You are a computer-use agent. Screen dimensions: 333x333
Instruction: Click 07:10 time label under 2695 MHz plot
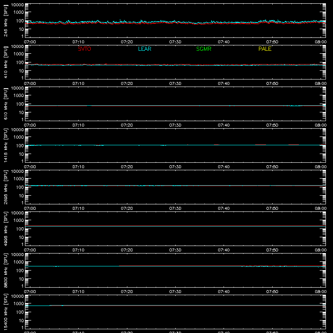pyautogui.click(x=78, y=209)
